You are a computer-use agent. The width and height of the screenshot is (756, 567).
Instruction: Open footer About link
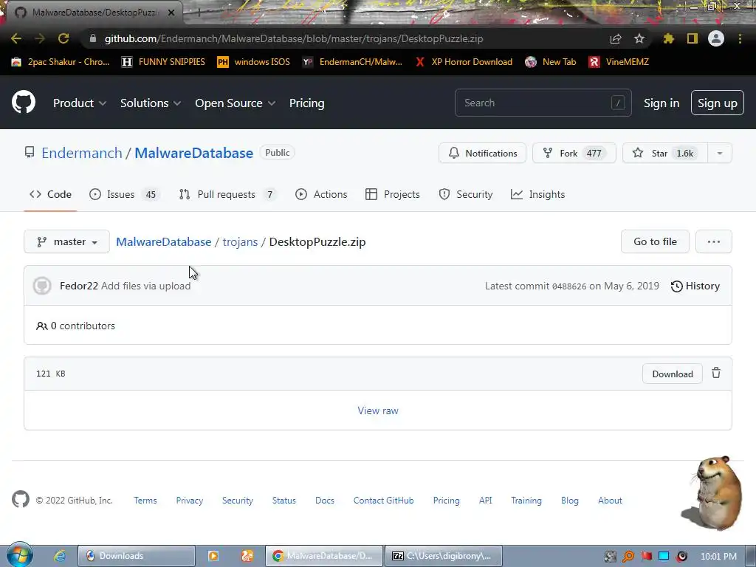[x=610, y=501]
